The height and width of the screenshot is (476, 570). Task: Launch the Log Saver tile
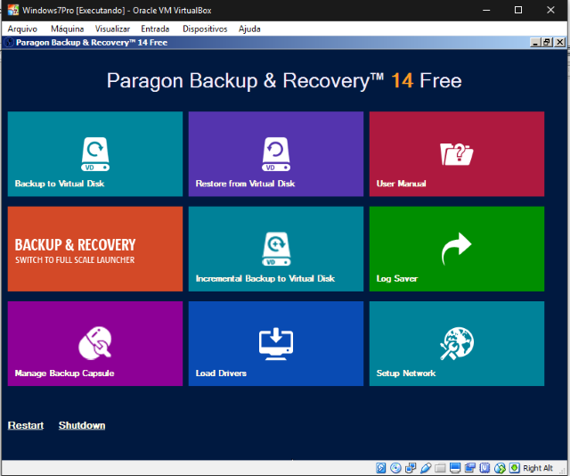click(457, 249)
